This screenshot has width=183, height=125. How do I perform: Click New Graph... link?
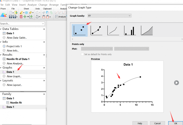[x=14, y=76]
